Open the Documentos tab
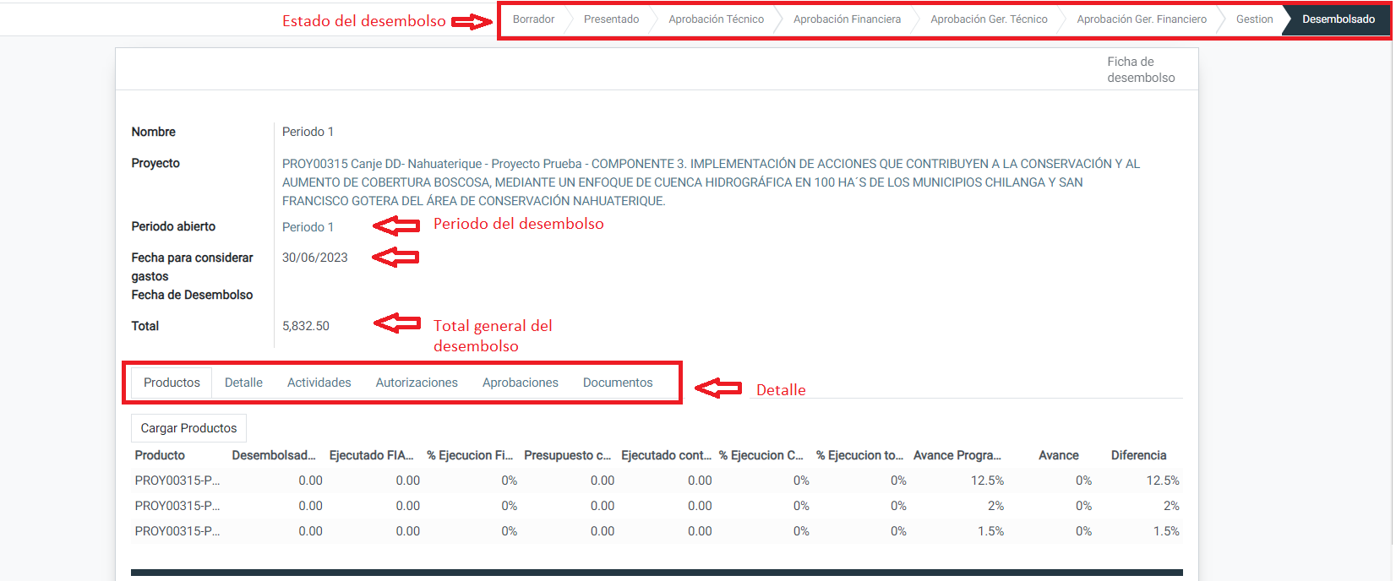This screenshot has width=1396, height=581. click(x=617, y=383)
